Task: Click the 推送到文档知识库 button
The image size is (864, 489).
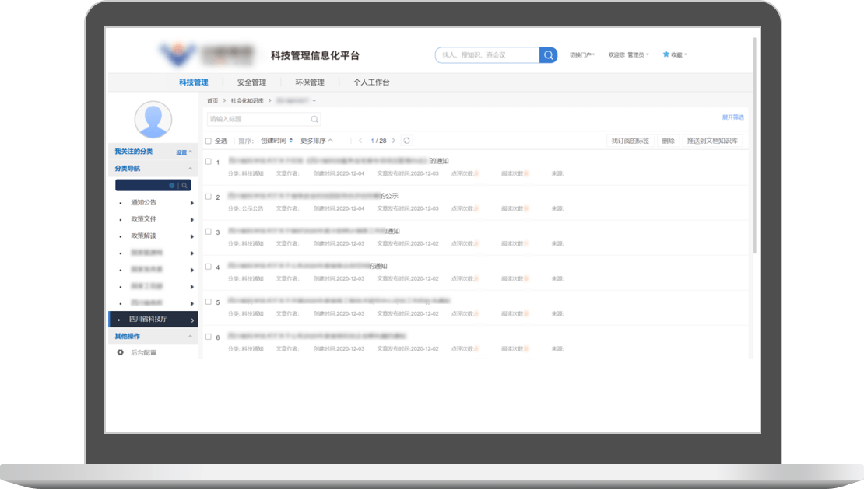Action: pyautogui.click(x=712, y=141)
